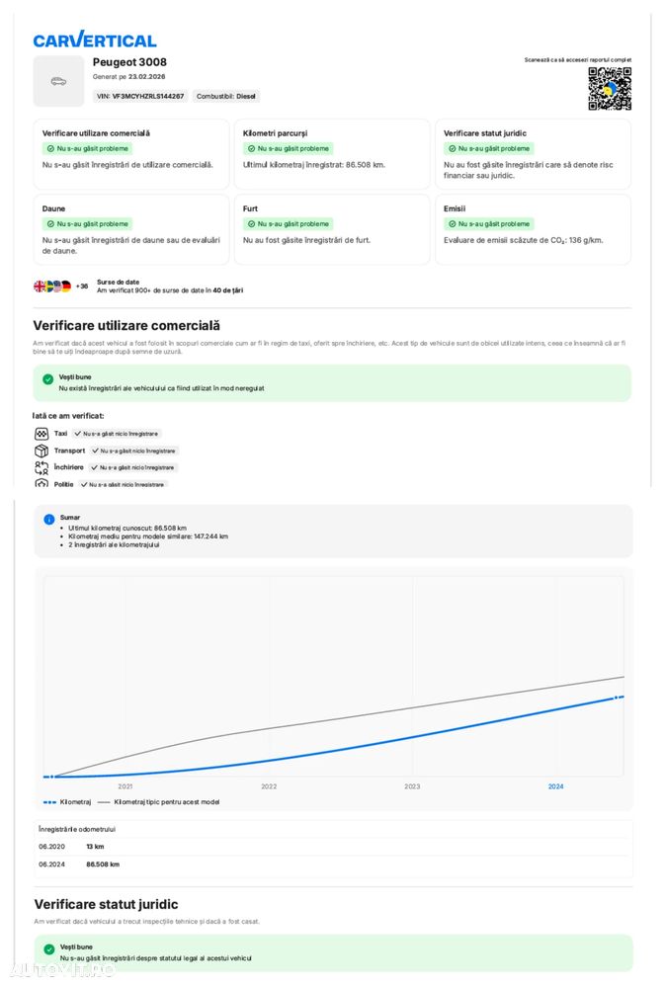The width and height of the screenshot is (665, 987).
Task: Click the Taxi check icon
Action: [x=42, y=434]
